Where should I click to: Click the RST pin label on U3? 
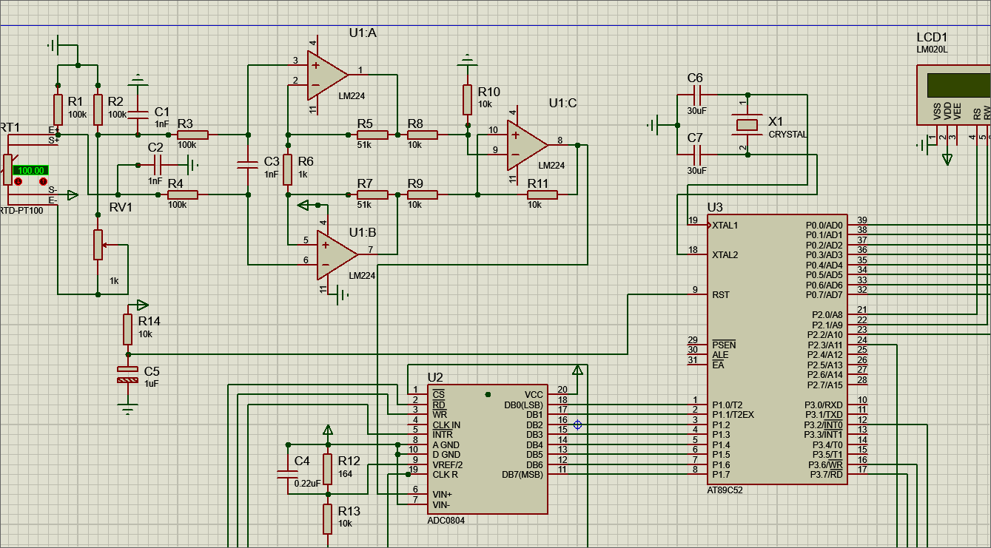[721, 294]
